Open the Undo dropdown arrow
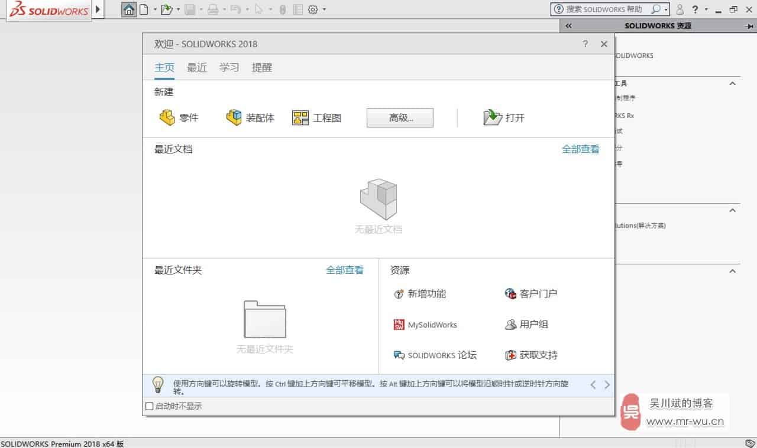 (247, 9)
